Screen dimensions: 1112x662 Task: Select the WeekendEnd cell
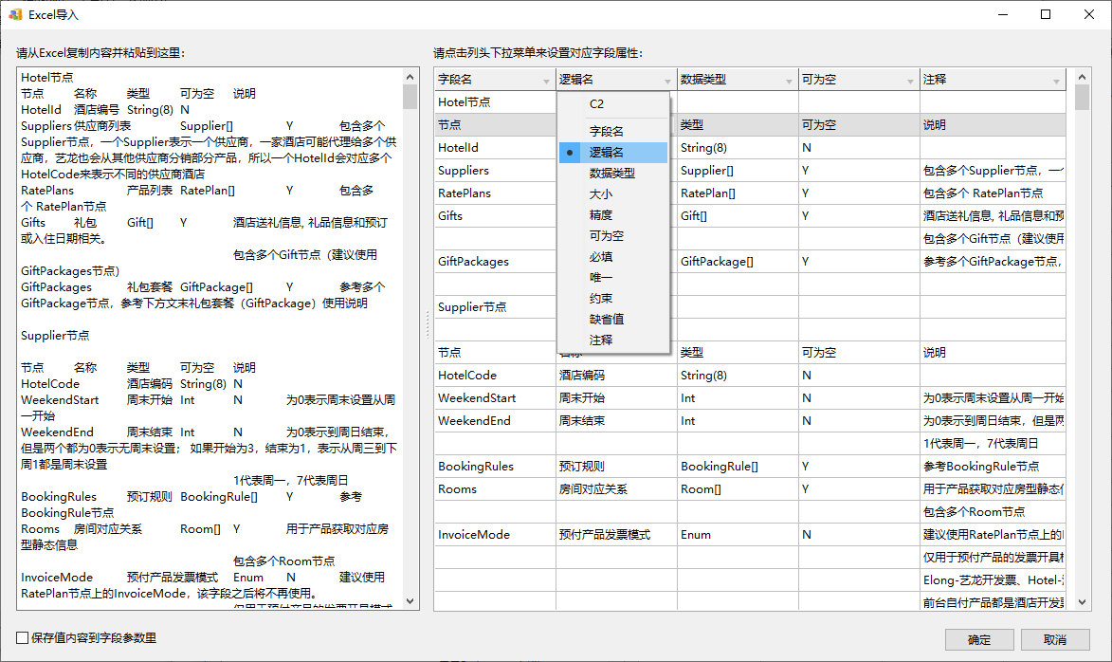pyautogui.click(x=495, y=421)
